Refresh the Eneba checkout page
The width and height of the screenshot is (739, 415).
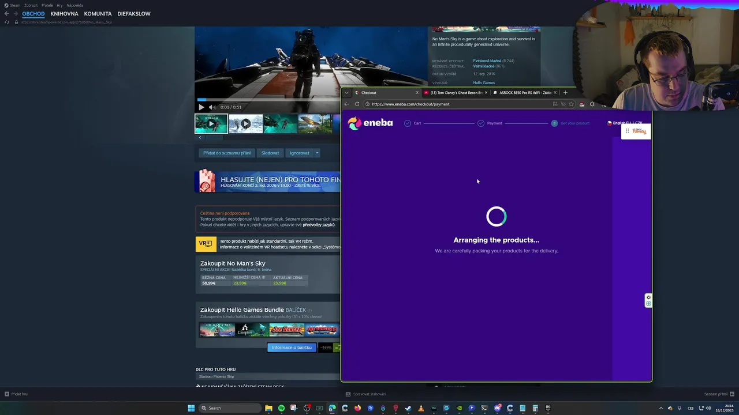coord(357,104)
